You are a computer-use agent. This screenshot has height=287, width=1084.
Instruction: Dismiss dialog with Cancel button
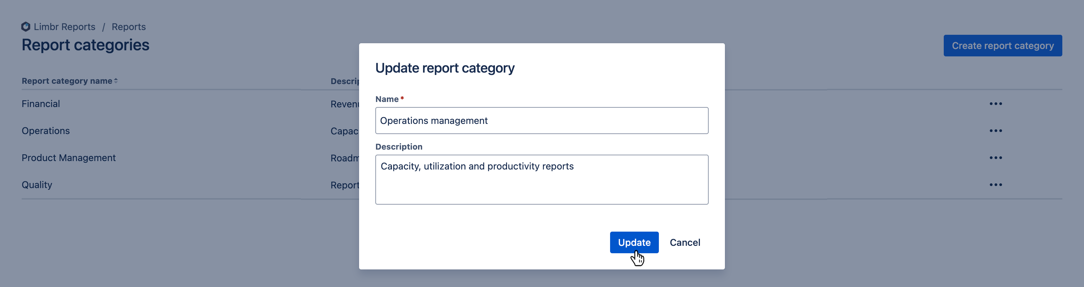(x=685, y=242)
